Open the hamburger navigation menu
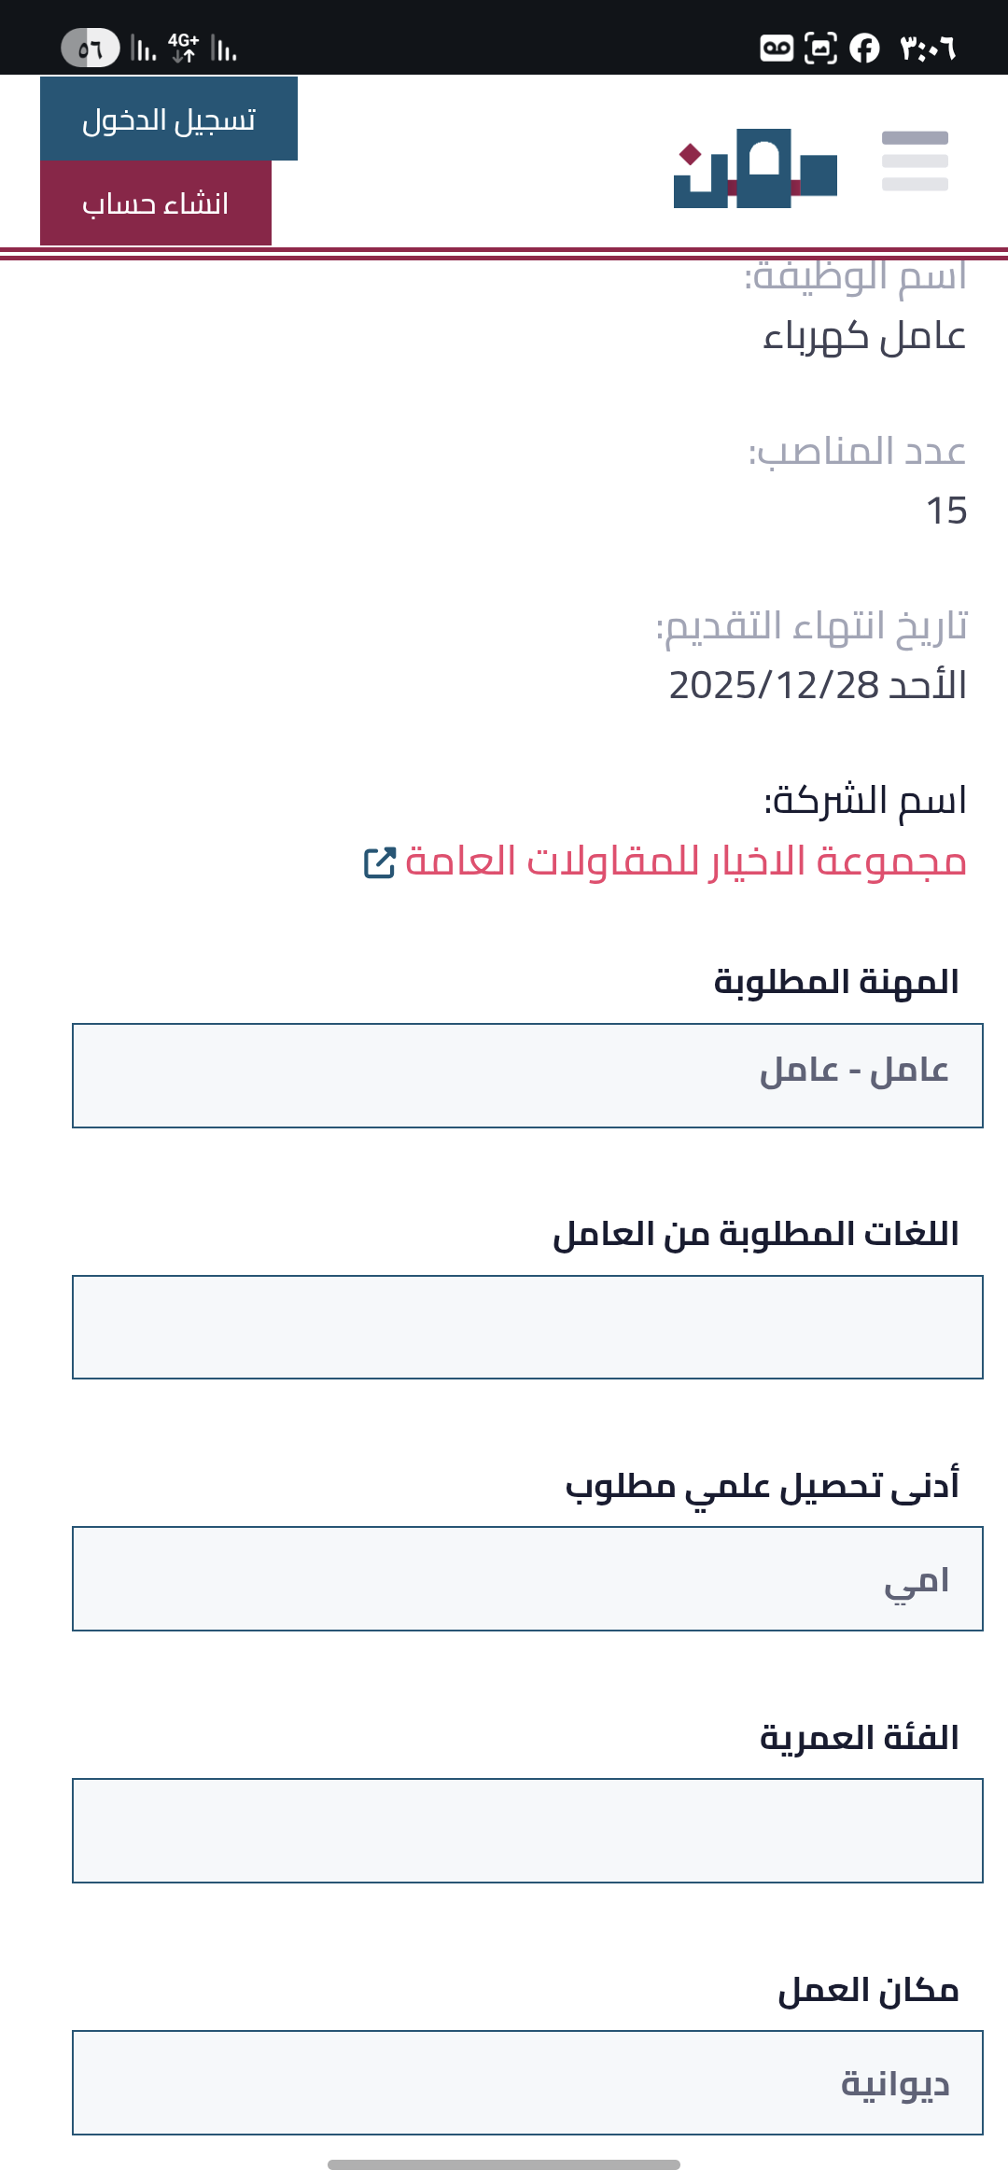Image resolution: width=1008 pixels, height=2184 pixels. (915, 161)
